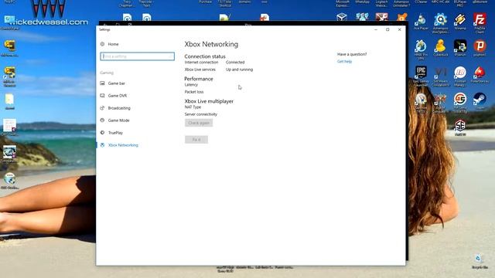This screenshot has height=278, width=495.
Task: Open Recycle Bin on the desktop
Action: pos(480,261)
